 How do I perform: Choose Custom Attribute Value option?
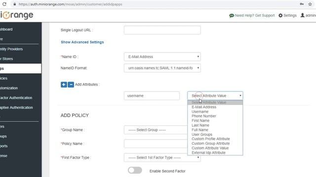coord(215,148)
